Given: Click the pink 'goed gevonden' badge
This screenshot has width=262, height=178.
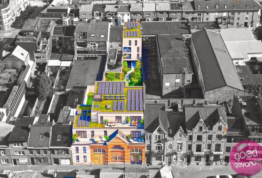Looking at the screenshot, I should (x=246, y=158).
